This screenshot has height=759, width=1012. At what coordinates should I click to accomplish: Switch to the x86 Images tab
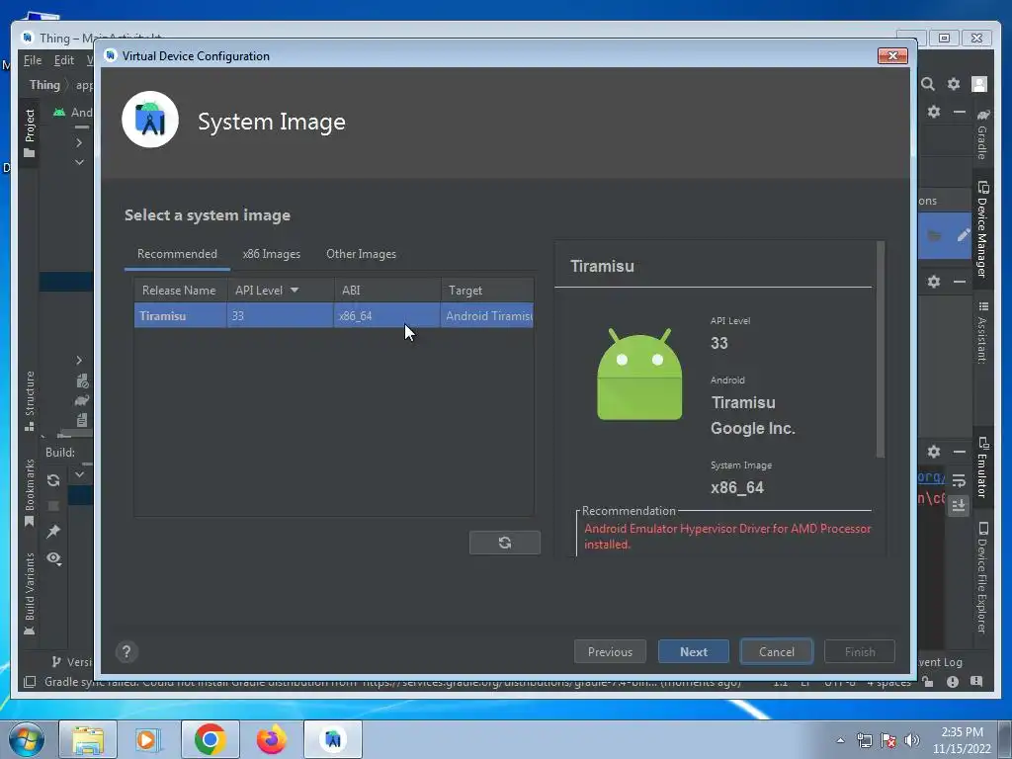(x=271, y=254)
